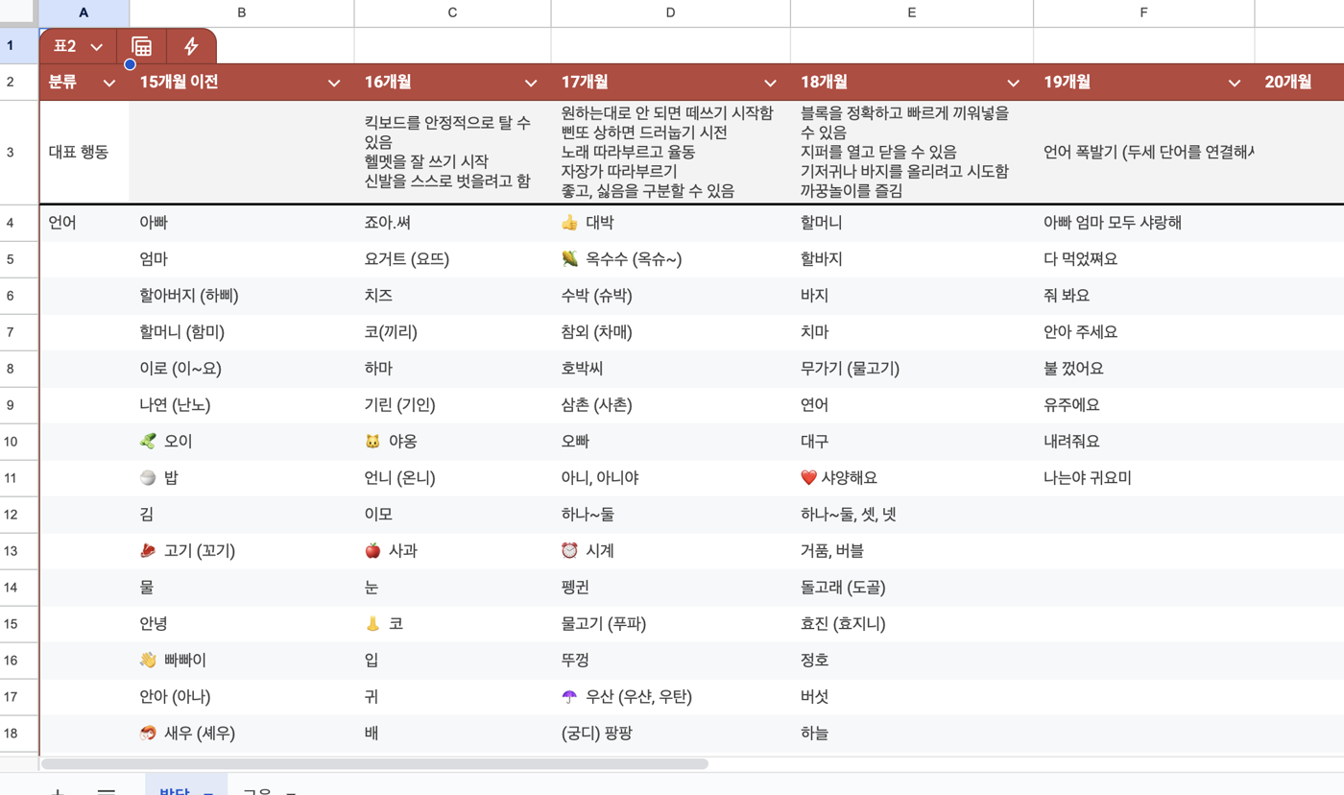This screenshot has width=1344, height=795.
Task: Select the 하나~둘, 셋, 넷 cell
Action: point(911,515)
